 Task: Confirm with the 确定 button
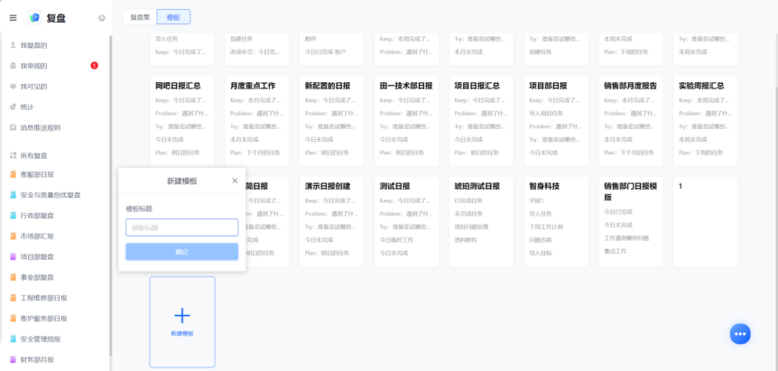[x=182, y=252]
